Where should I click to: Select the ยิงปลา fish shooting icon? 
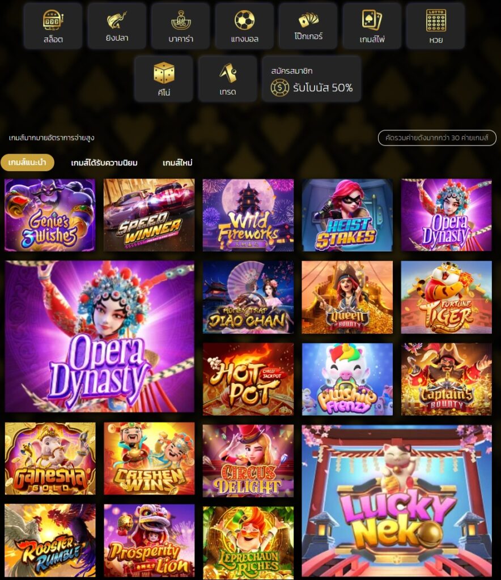(117, 26)
